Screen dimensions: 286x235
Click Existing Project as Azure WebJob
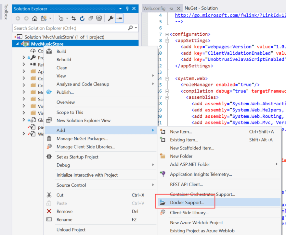click(219, 231)
